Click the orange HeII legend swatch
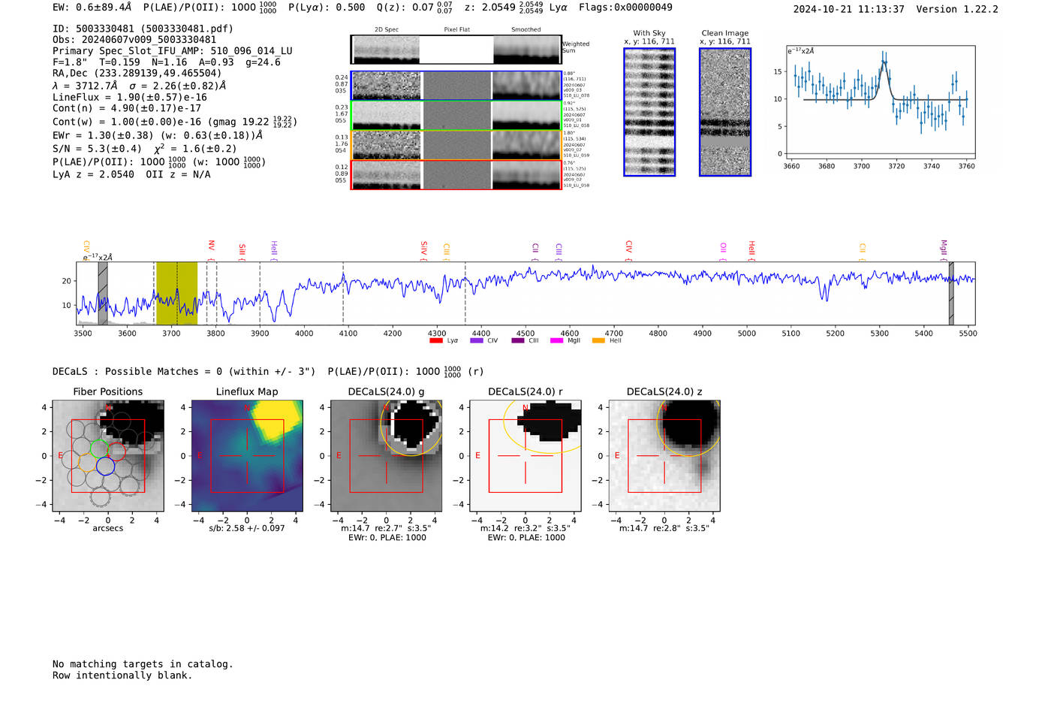Viewport: 1051px width, 716px height. 598,341
